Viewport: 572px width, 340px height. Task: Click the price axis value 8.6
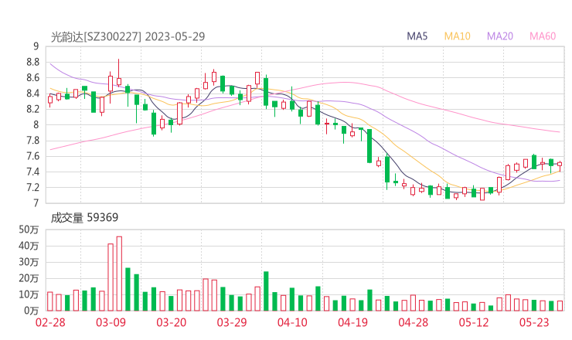[32, 78]
